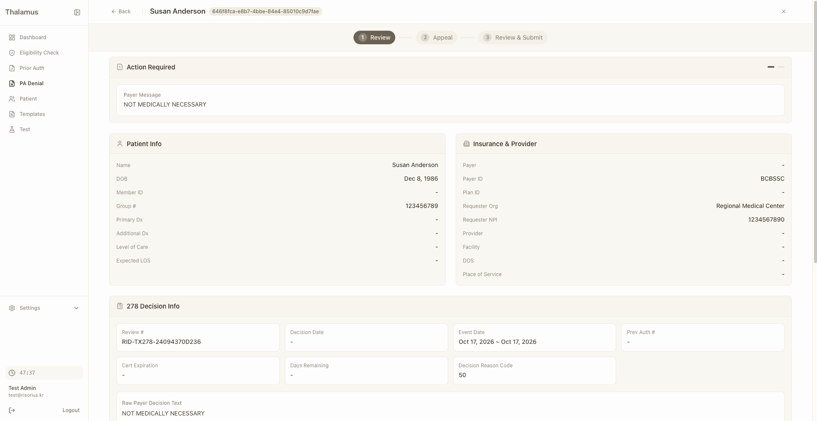Viewport: 817px width, 421px height.
Task: Go Back to the previous page
Action: pos(121,12)
